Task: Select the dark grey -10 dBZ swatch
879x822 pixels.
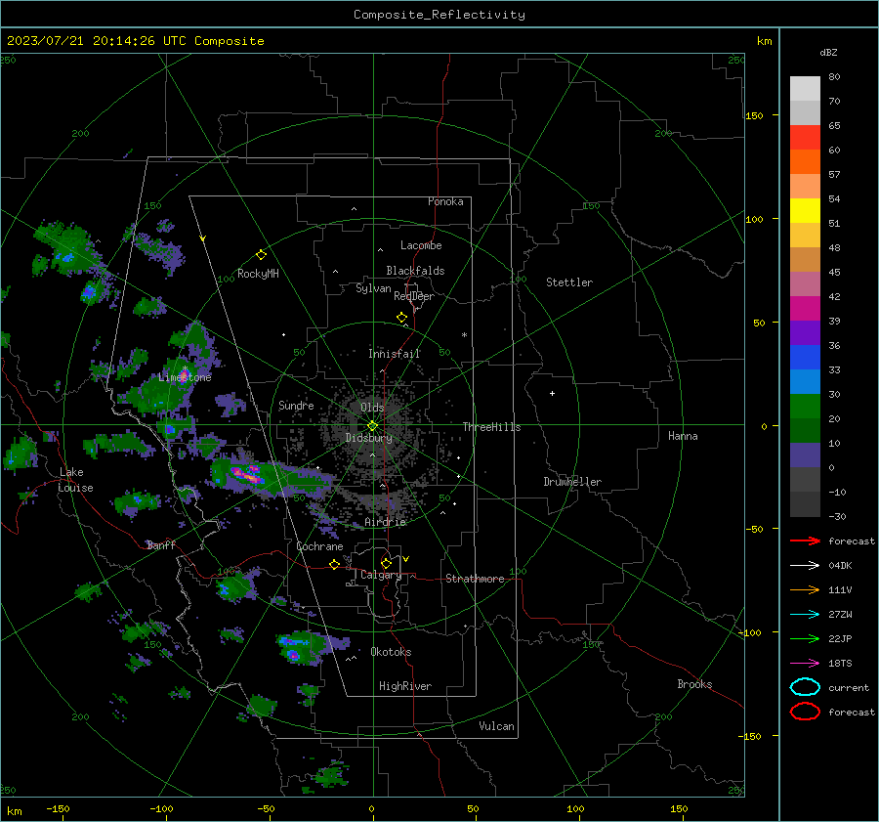Action: pos(805,504)
